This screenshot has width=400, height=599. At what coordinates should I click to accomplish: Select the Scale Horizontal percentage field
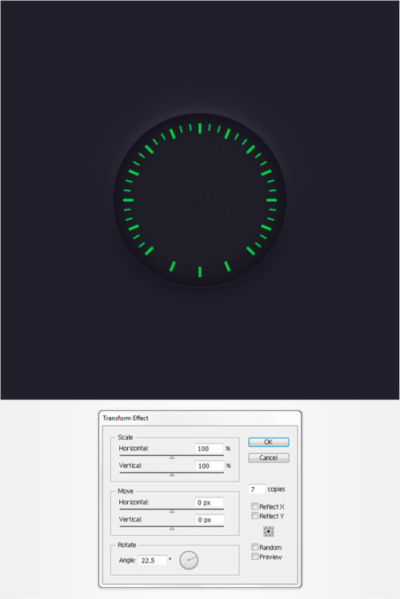click(x=209, y=448)
